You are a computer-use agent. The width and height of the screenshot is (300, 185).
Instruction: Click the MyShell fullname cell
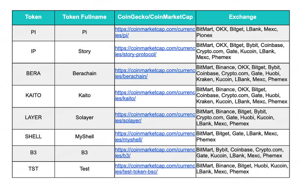coord(84,137)
